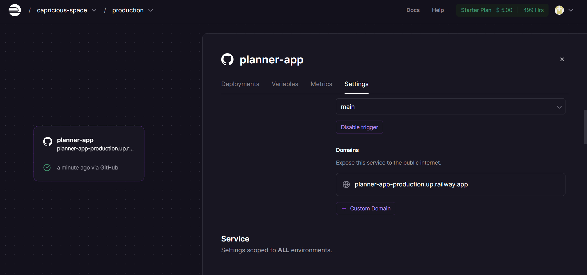The width and height of the screenshot is (587, 275).
Task: Expand the capricious-space project dropdown
Action: pos(94,10)
